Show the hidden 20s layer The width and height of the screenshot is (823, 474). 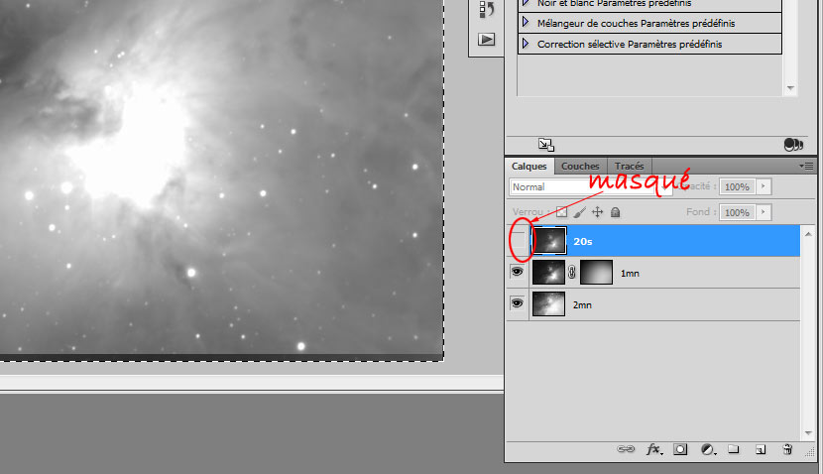coord(518,241)
